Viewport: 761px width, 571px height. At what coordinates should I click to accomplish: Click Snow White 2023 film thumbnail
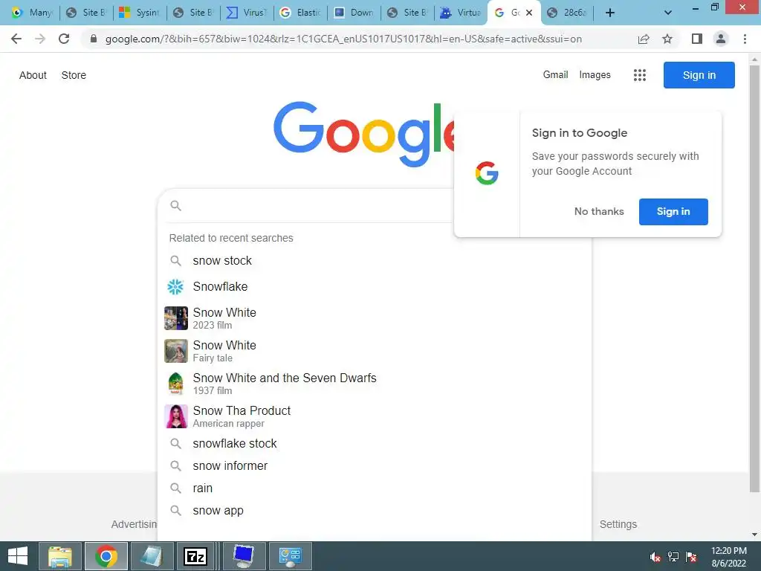(x=175, y=318)
